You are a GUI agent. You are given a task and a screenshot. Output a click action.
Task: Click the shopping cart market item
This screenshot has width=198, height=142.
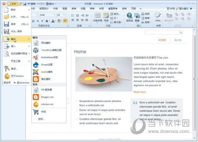(49, 112)
